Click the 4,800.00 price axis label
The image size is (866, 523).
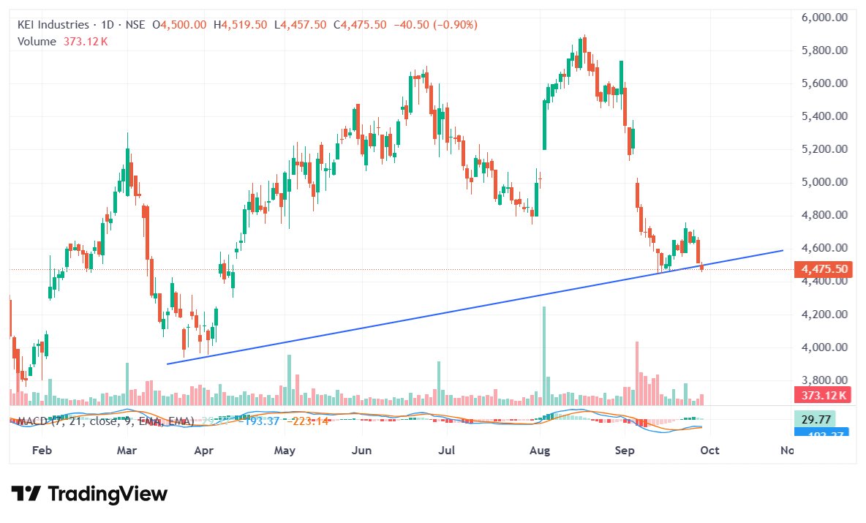[824, 215]
